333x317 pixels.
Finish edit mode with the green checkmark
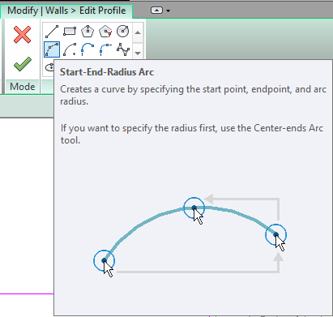pyautogui.click(x=23, y=64)
